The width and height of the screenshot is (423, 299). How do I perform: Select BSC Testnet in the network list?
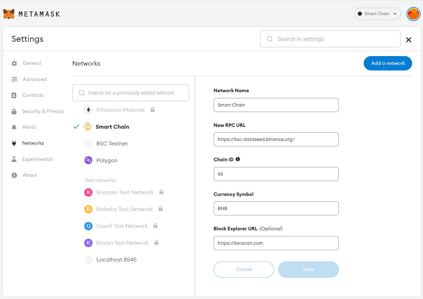pyautogui.click(x=112, y=143)
